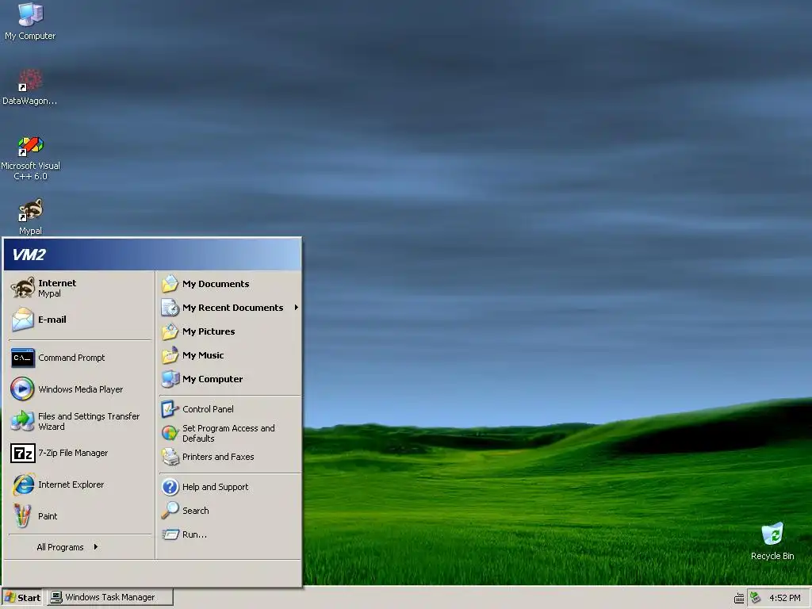This screenshot has height=609, width=812.
Task: Click the My Pictures folder icon
Action: click(x=170, y=331)
